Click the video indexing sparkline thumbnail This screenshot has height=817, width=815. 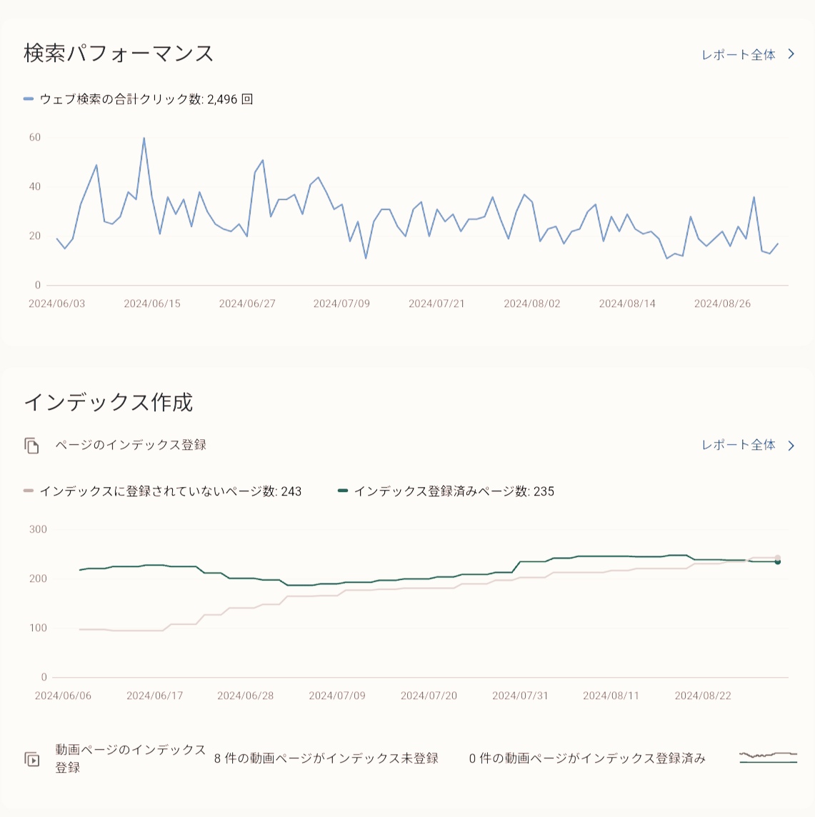(x=768, y=758)
